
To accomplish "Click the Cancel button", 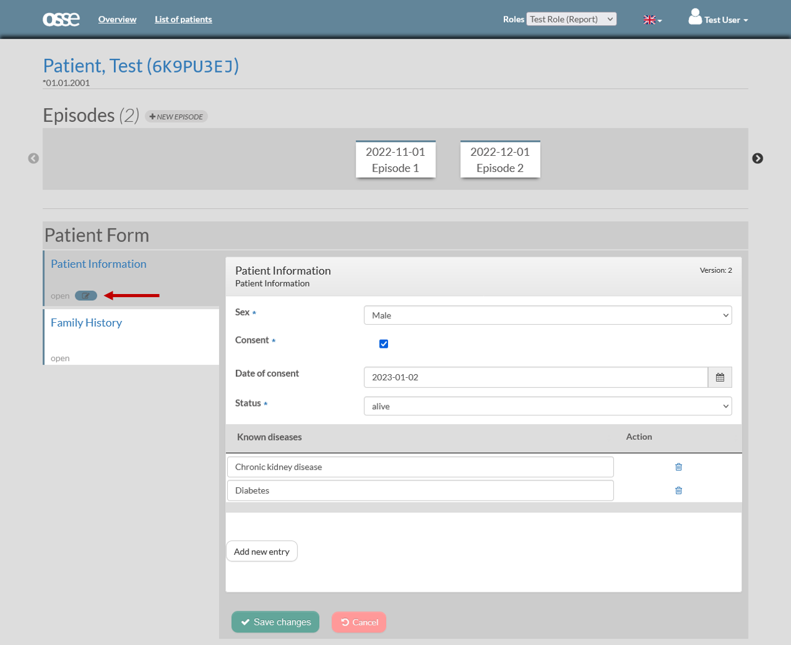I will 359,622.
